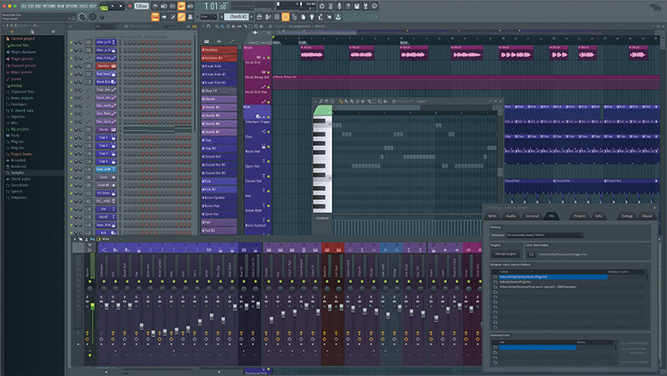The height and width of the screenshot is (376, 667).
Task: Select the Clap 1 channel button
Action: [x=106, y=138]
